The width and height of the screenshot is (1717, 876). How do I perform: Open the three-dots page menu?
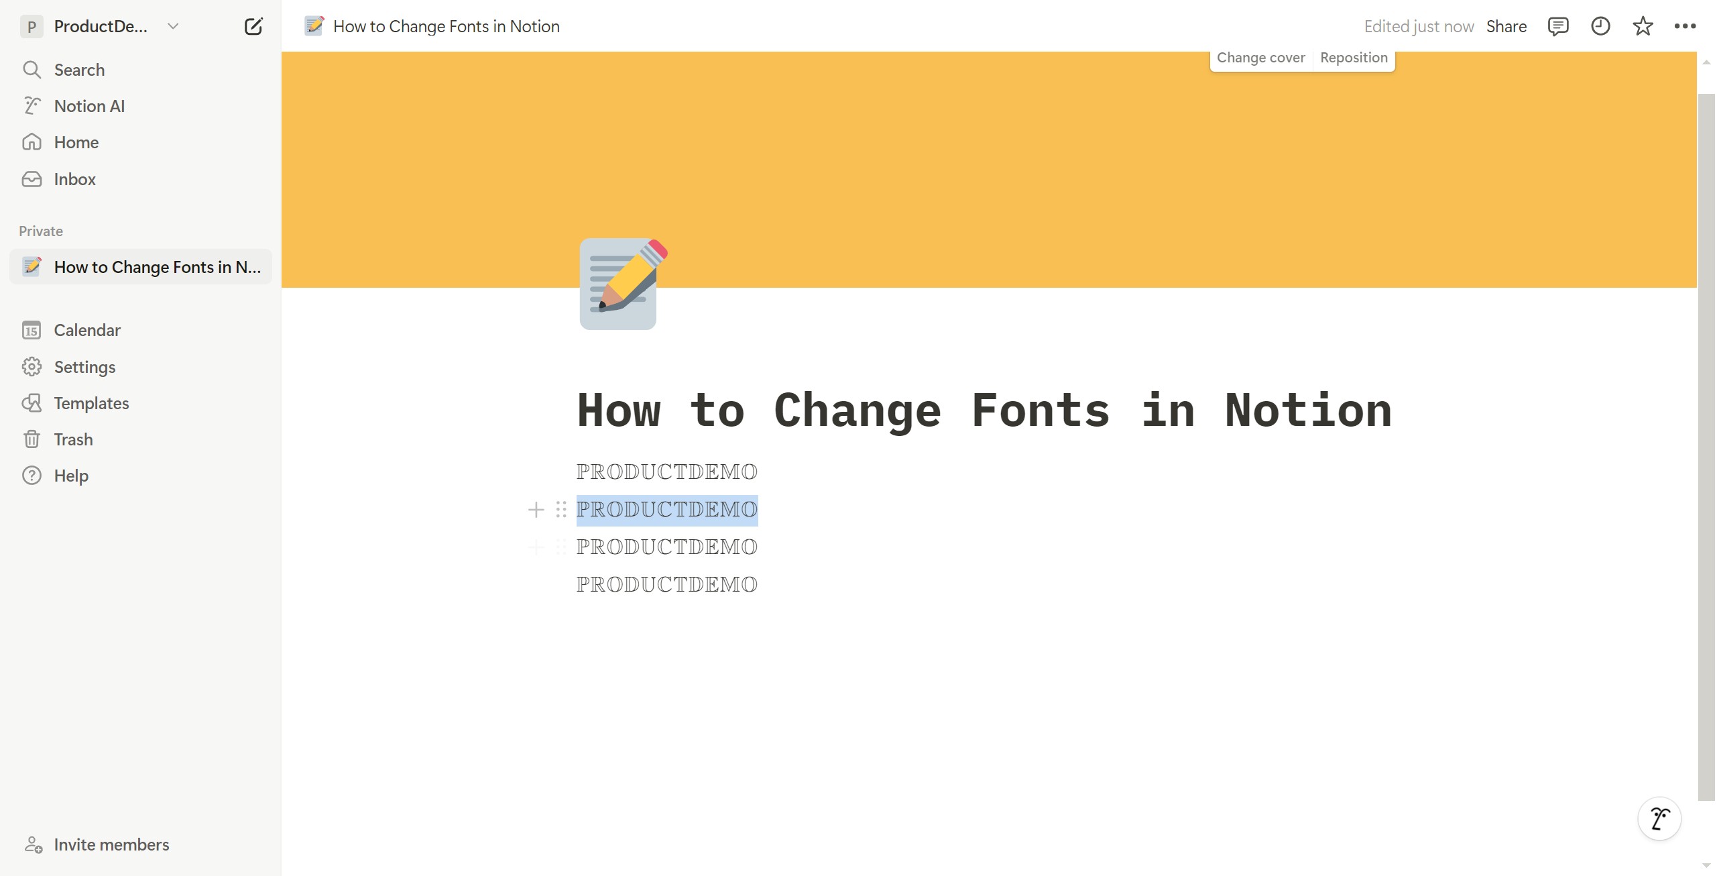pos(1685,26)
